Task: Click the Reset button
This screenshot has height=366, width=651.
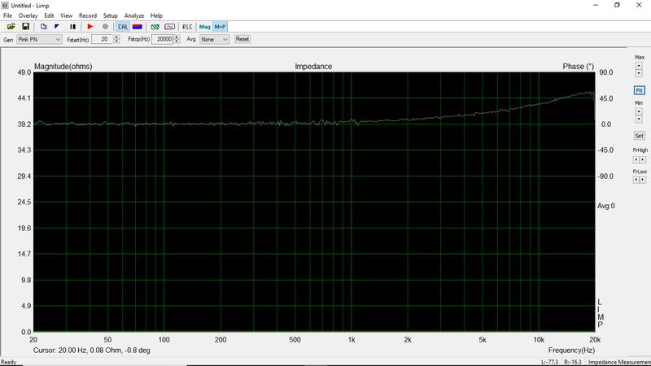Action: (242, 39)
